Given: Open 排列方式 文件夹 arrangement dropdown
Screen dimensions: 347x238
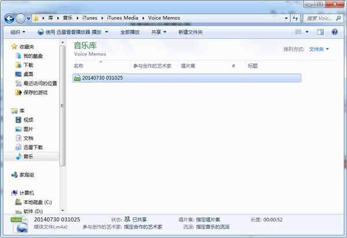Looking at the screenshot, I should click(319, 49).
